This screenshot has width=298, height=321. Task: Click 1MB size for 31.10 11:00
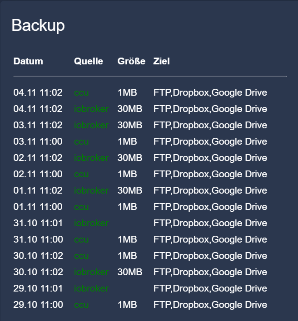pos(127,239)
